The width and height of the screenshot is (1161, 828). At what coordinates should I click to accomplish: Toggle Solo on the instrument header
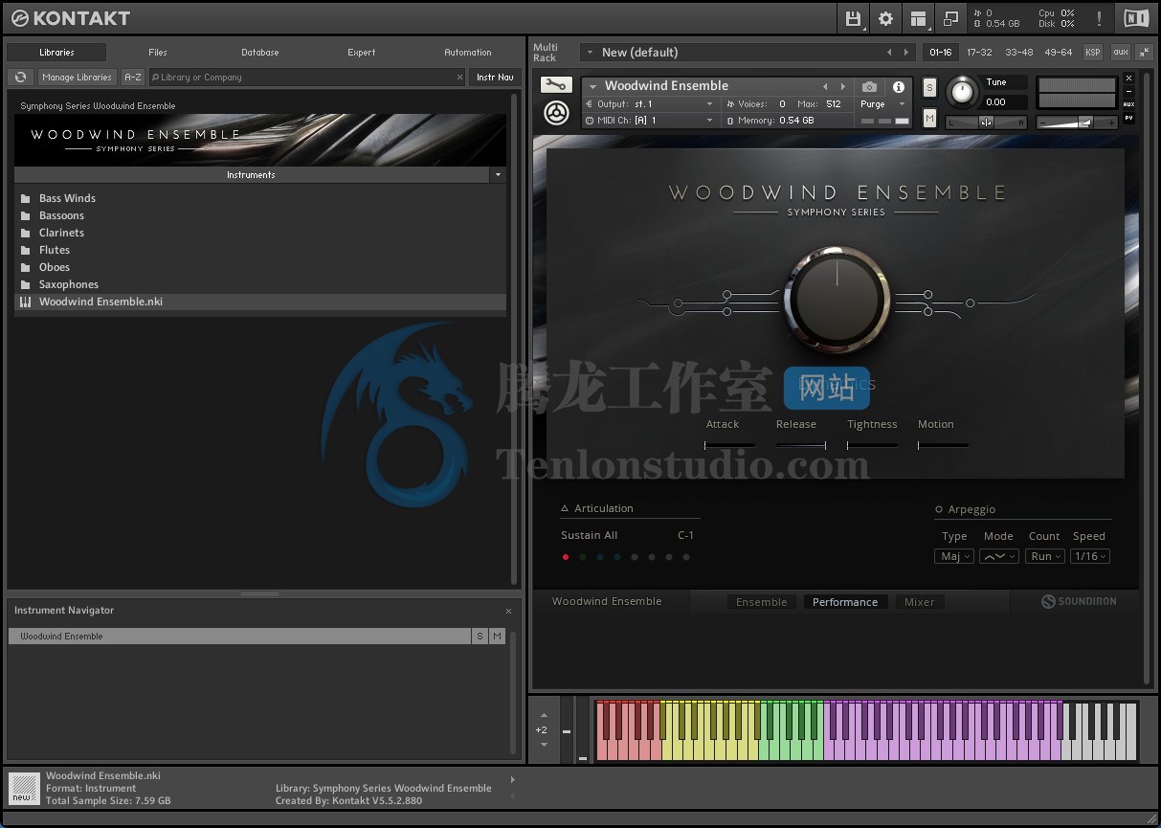coord(929,88)
